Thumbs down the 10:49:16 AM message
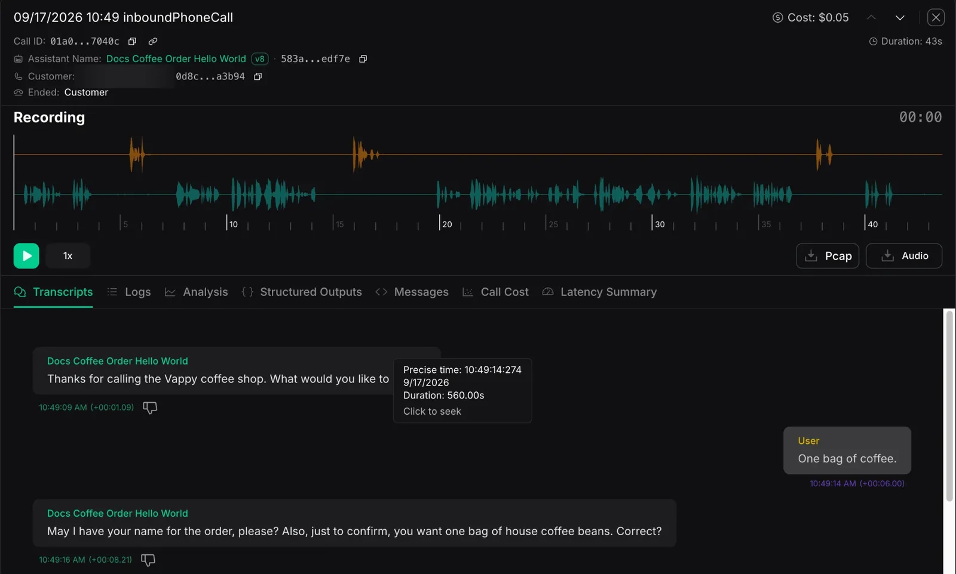Image resolution: width=956 pixels, height=574 pixels. click(x=148, y=560)
